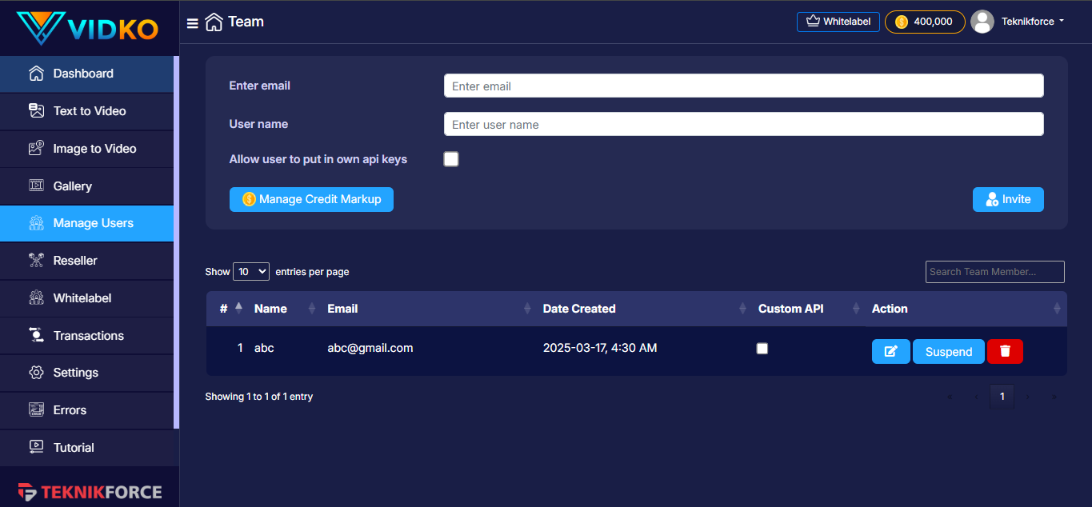1092x507 pixels.
Task: Go to Transactions in sidebar
Action: pos(88,336)
